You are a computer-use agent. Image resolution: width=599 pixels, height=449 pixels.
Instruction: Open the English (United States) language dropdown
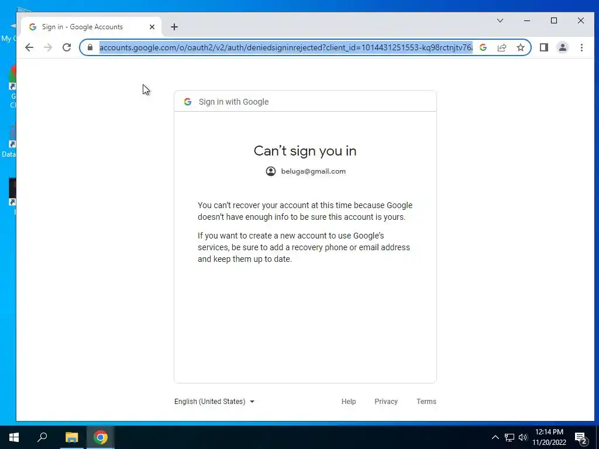pyautogui.click(x=214, y=401)
